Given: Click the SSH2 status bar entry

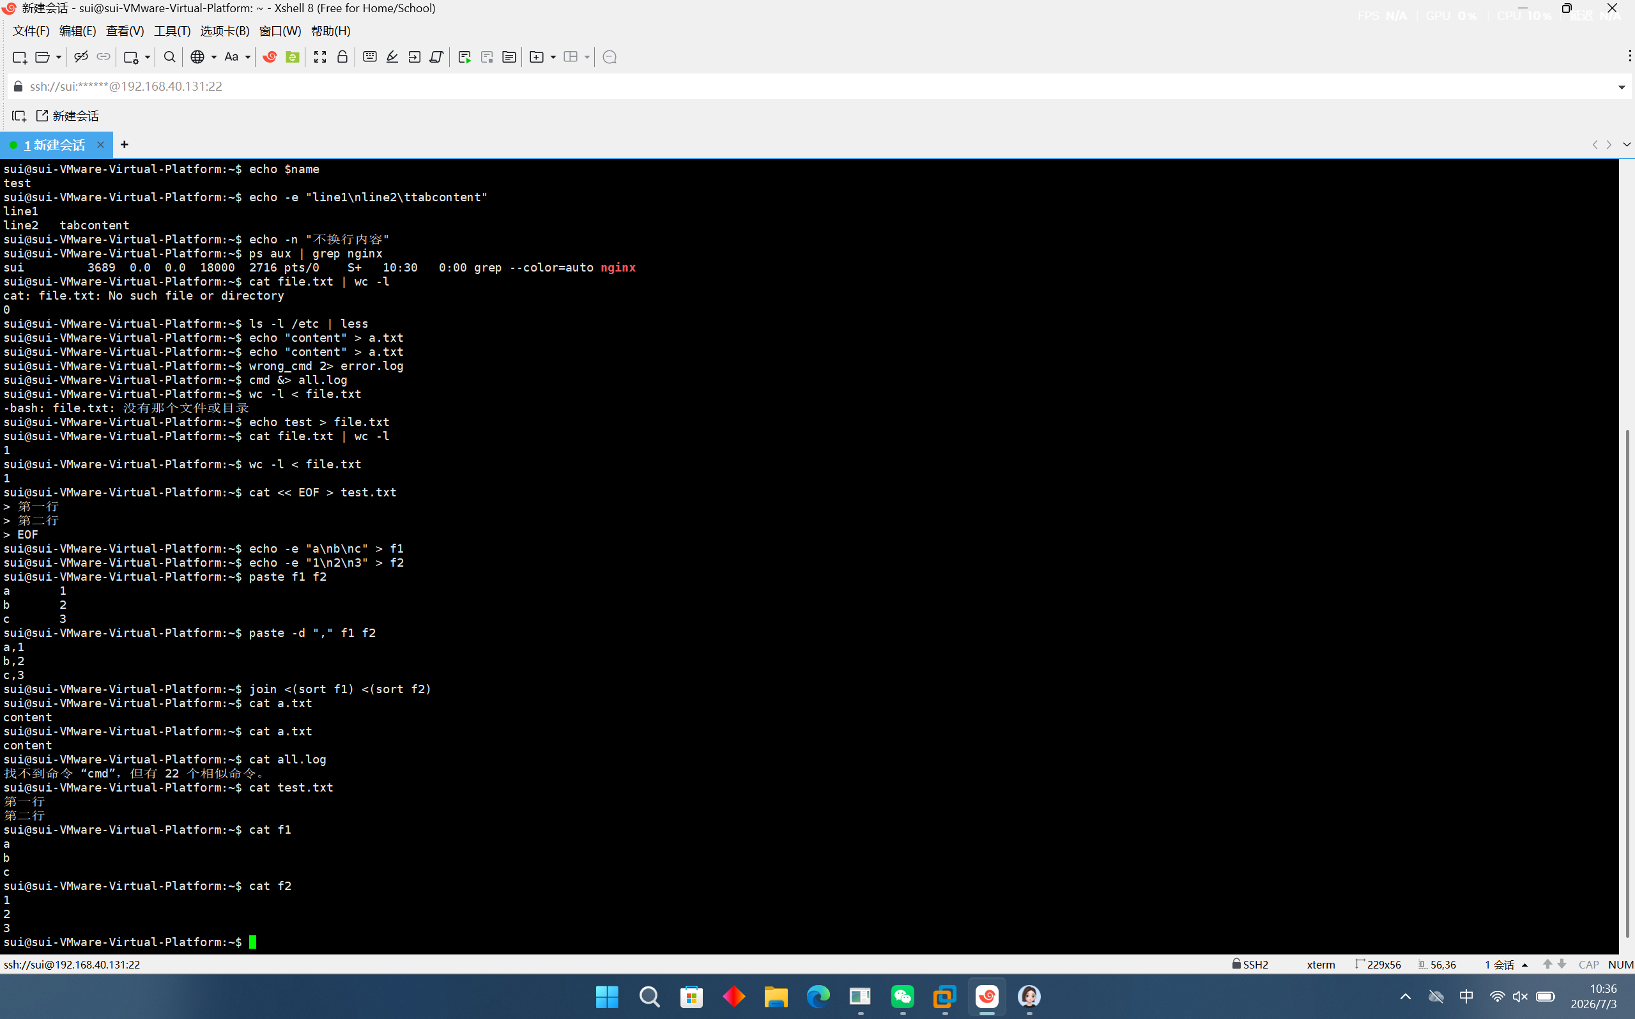Looking at the screenshot, I should tap(1250, 965).
